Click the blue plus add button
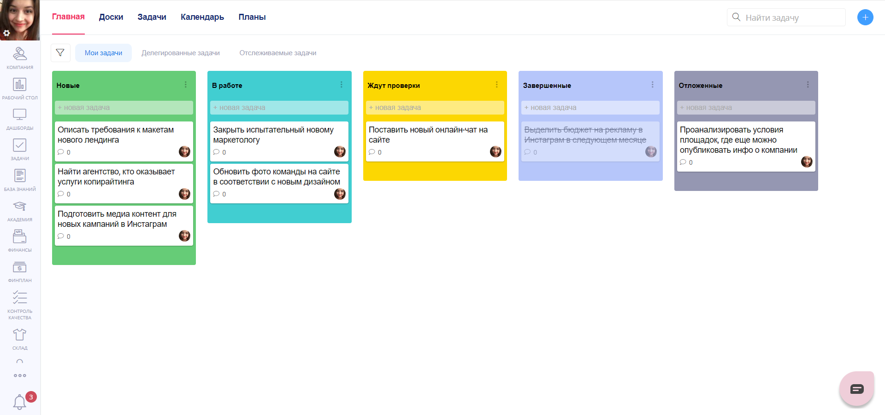885x415 pixels. [865, 17]
